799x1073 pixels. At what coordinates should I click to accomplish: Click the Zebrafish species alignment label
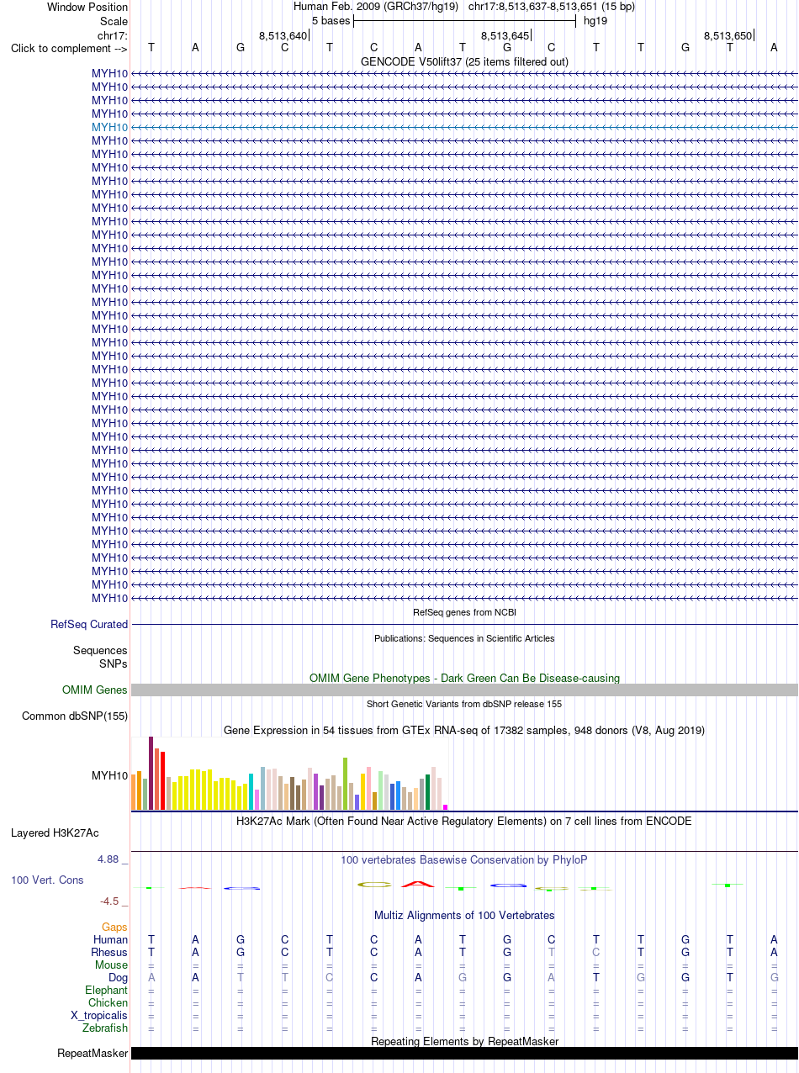[105, 1028]
